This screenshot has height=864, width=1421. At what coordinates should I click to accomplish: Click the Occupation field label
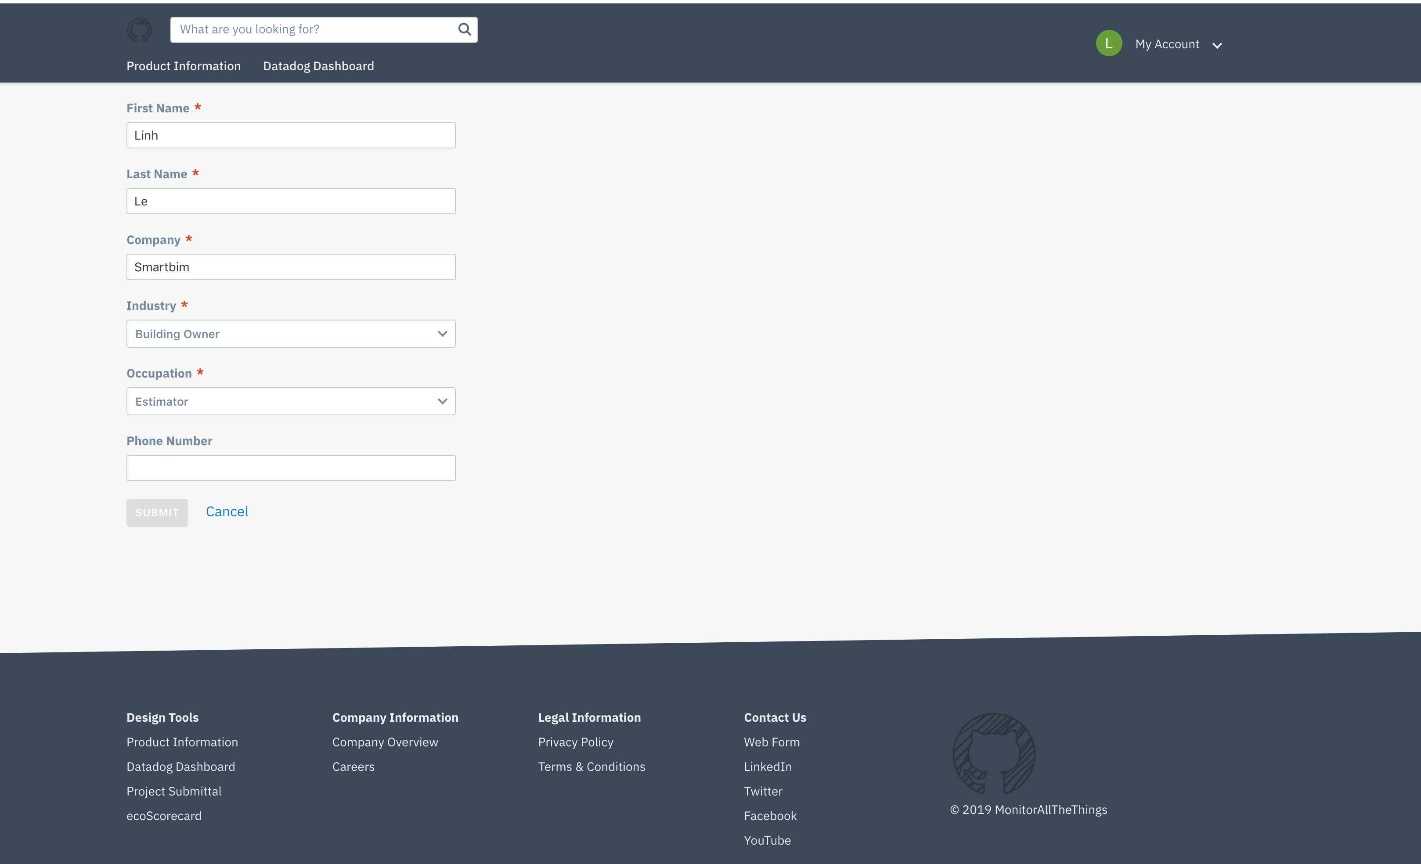point(159,373)
